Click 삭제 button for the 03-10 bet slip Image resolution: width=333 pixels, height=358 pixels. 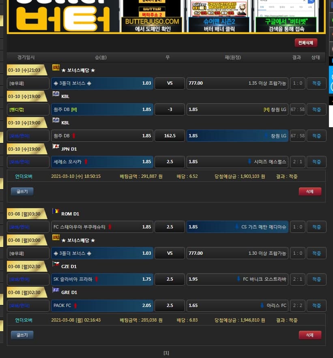[x=310, y=192]
